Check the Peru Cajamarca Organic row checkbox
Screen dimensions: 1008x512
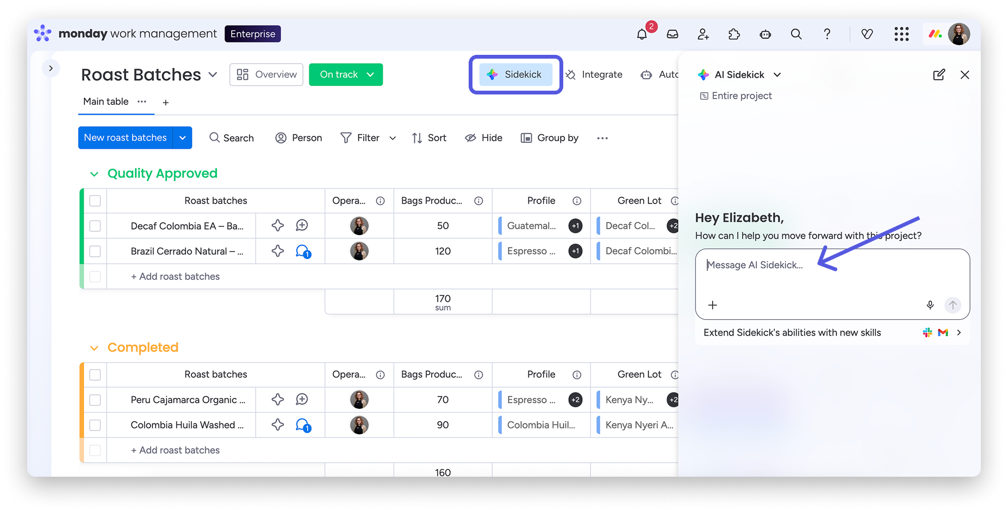point(95,400)
